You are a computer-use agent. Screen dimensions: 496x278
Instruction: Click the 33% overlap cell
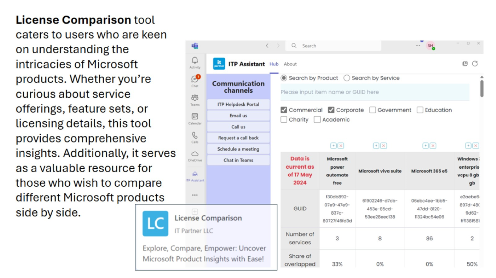coord(337,264)
